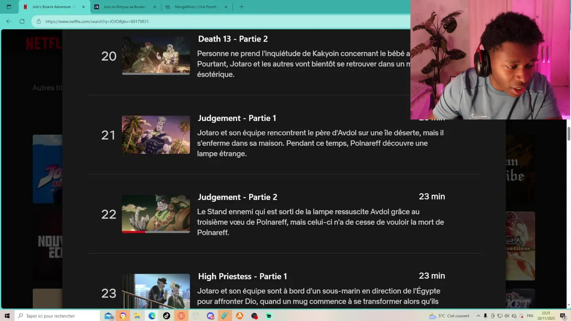The width and height of the screenshot is (571, 321).
Task: Click the description about Kakyoin and the baby
Action: point(303,64)
